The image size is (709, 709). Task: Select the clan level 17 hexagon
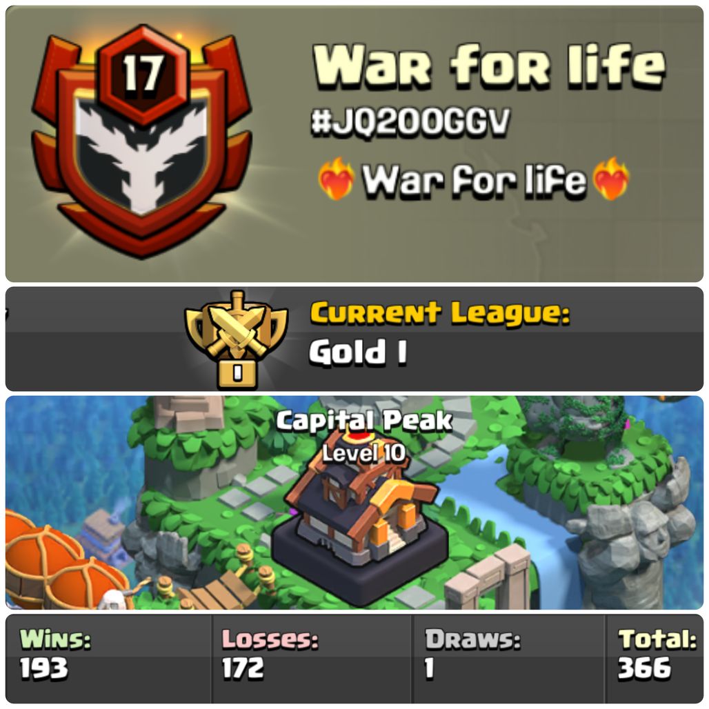143,74
